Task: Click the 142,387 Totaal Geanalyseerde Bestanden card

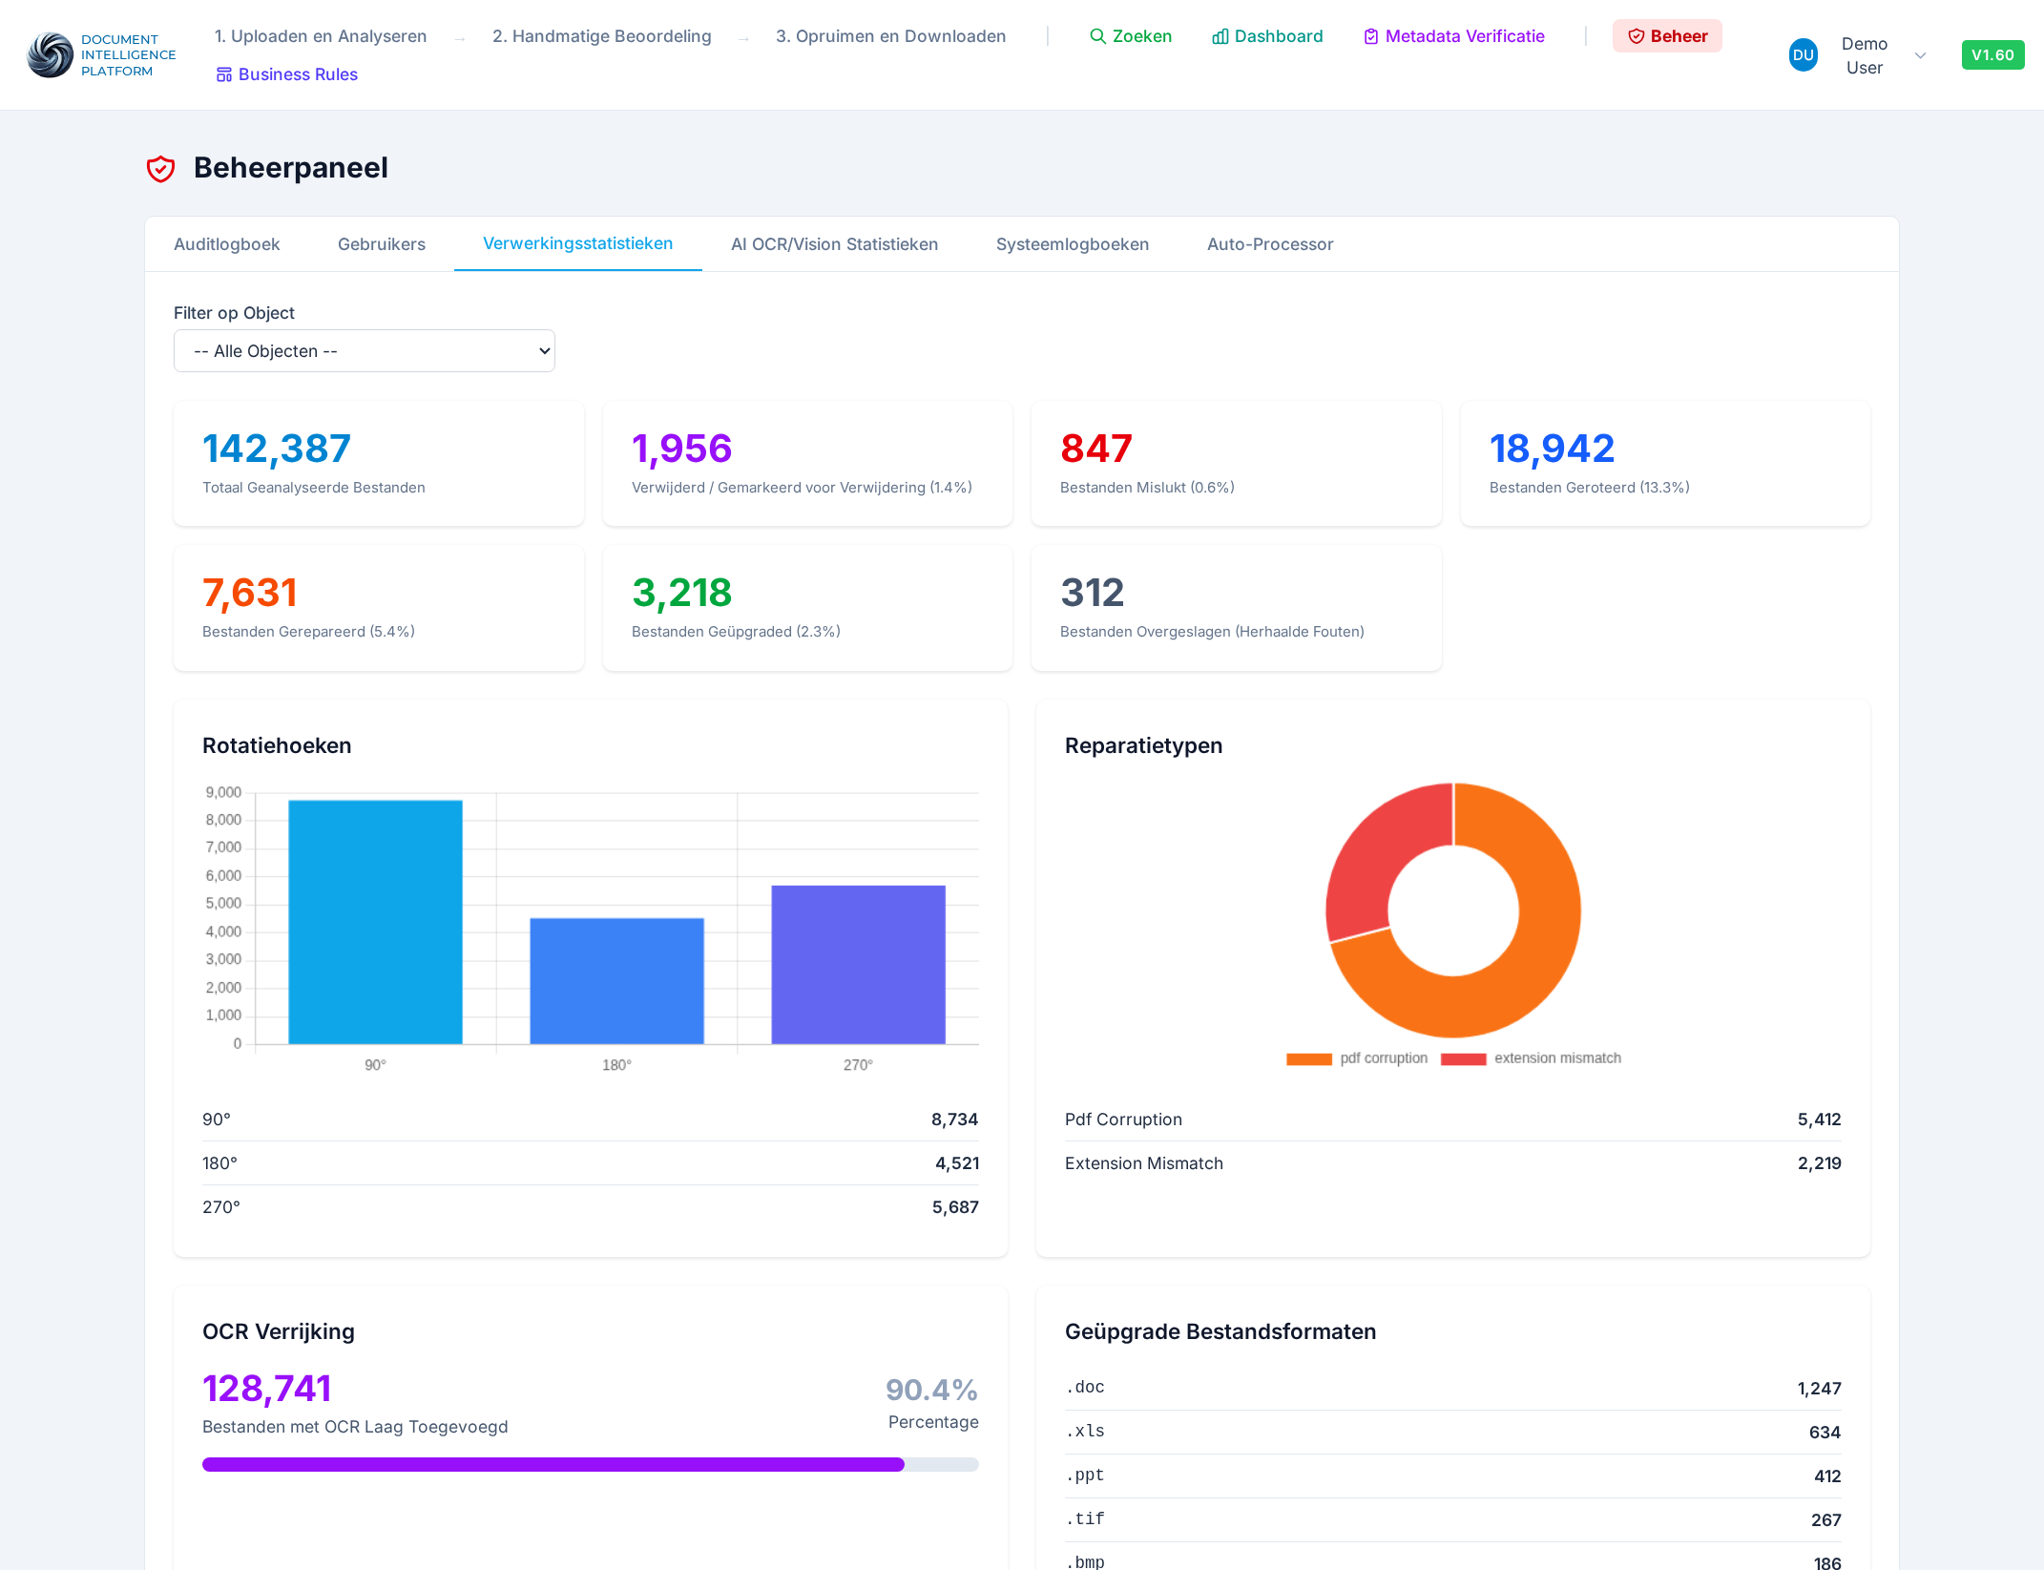Action: pyautogui.click(x=379, y=464)
